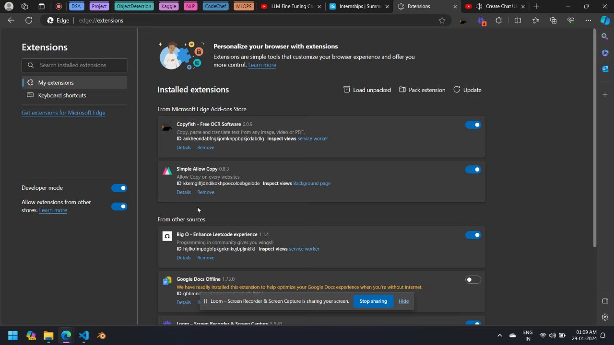The image size is (614, 345).
Task: Open Simple Allow Copy Background page link
Action: tap(312, 183)
